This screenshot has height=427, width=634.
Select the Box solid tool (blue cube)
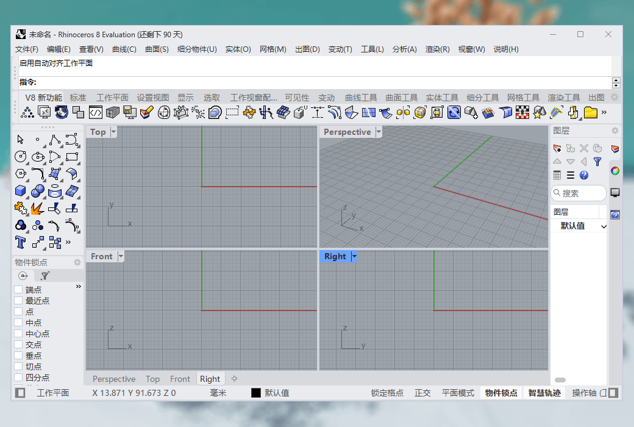point(20,191)
